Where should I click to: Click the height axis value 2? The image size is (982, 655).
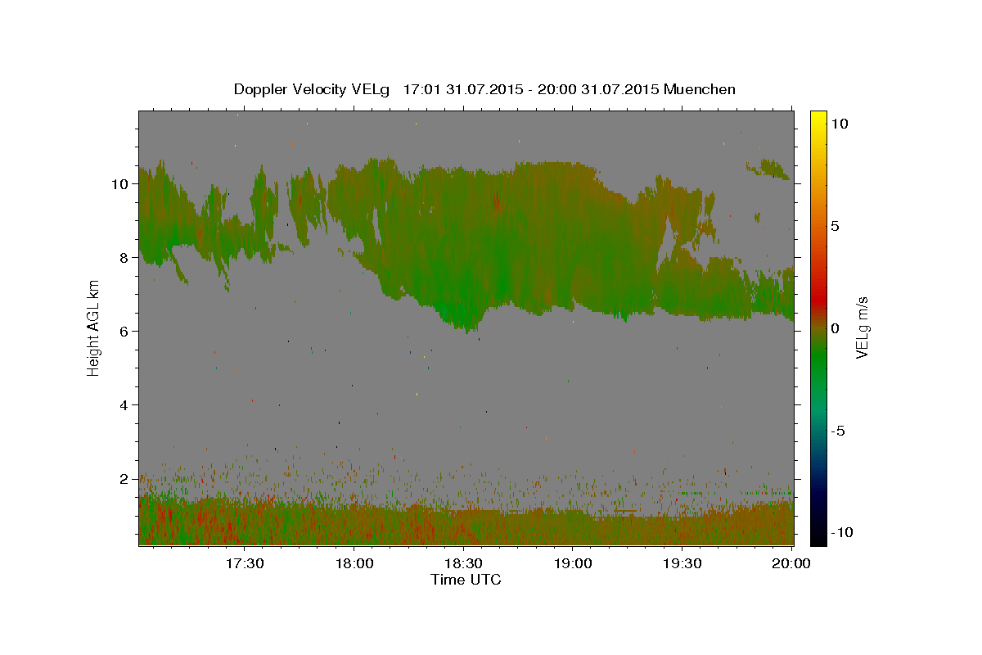125,479
